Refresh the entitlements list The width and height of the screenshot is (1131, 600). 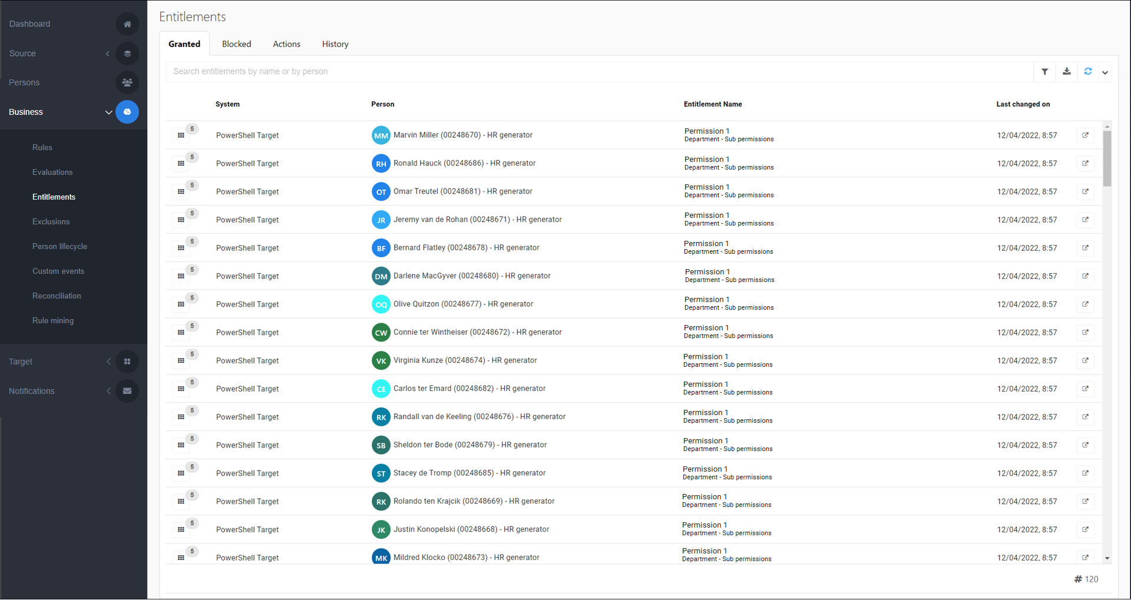[x=1088, y=72]
